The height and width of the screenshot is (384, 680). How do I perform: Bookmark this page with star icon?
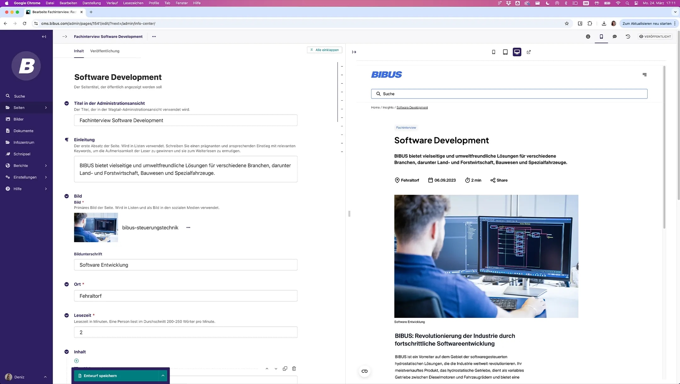tap(567, 23)
